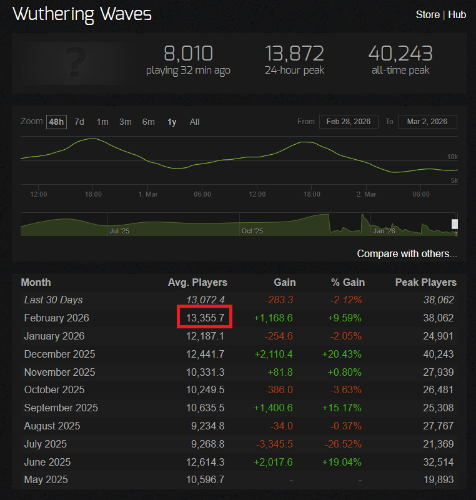Select the 7d zoom range
476x500 pixels.
[79, 122]
